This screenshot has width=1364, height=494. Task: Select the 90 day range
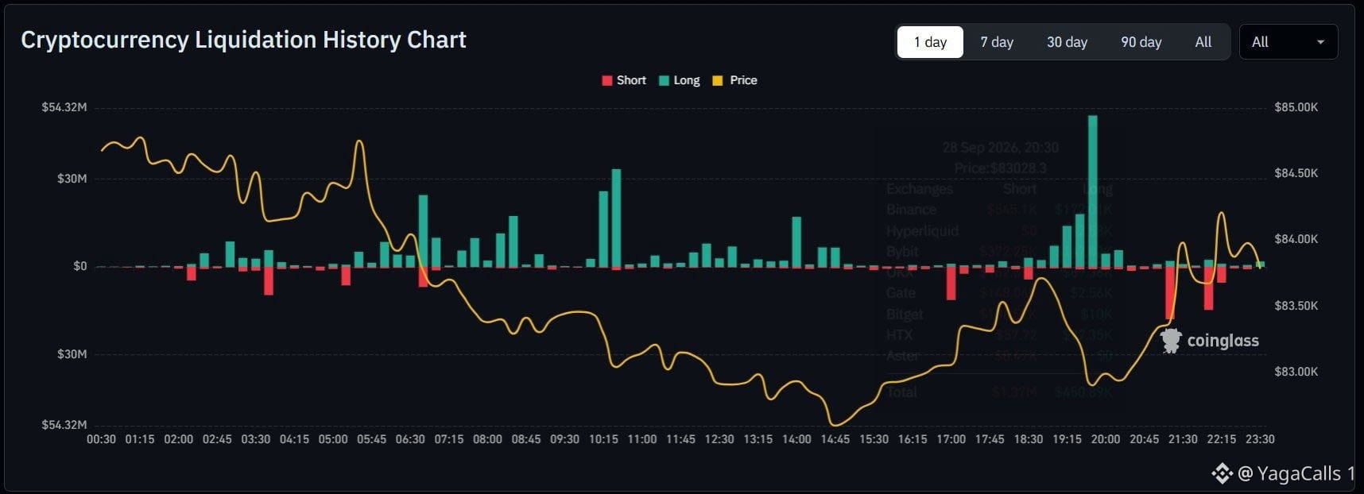1141,42
